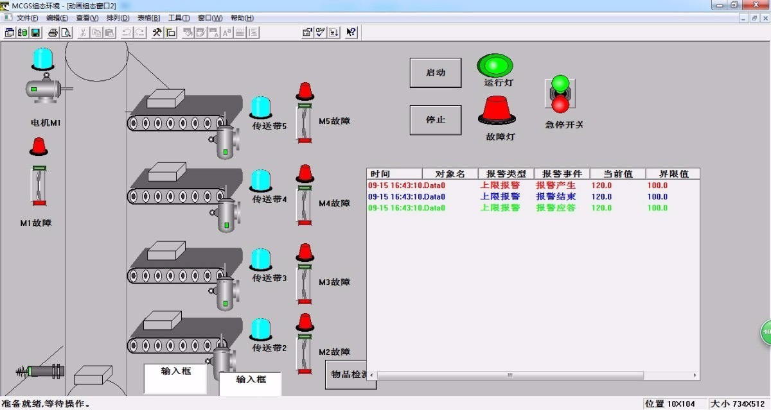Image resolution: width=771 pixels, height=410 pixels.
Task: Select the cyan 传送带3 indicator lamp
Action: pyautogui.click(x=260, y=260)
